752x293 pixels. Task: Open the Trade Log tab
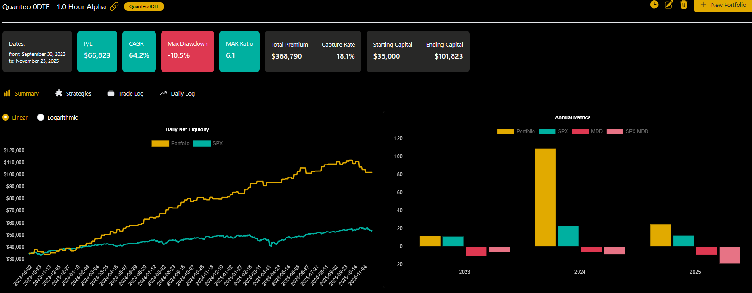131,94
